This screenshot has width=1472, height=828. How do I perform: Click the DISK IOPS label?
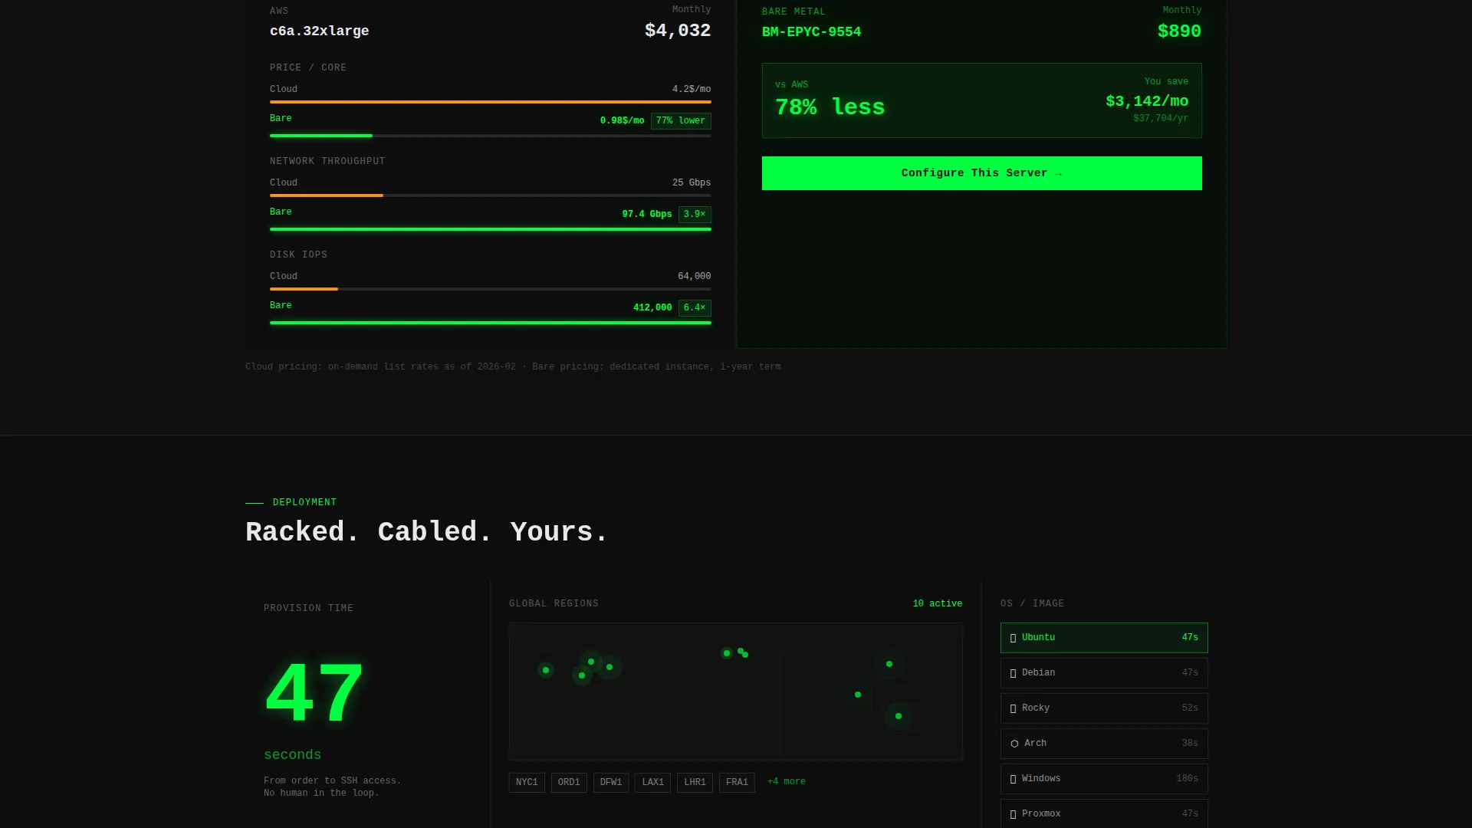(298, 255)
